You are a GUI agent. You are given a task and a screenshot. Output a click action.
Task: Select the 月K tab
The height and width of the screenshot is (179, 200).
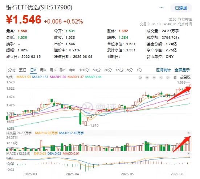pos(53,70)
